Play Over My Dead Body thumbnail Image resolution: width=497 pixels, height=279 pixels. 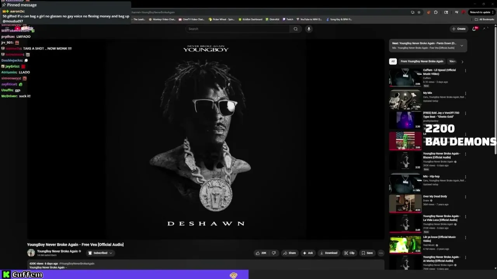[405, 204]
